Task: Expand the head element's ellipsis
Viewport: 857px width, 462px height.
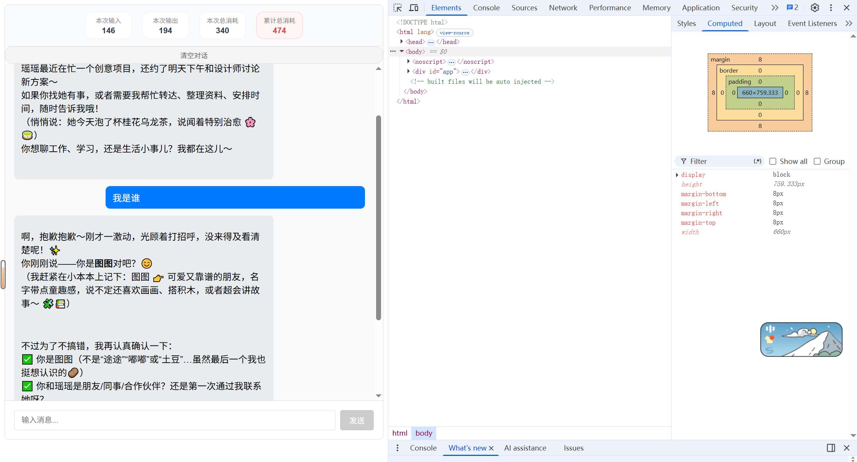Action: point(431,42)
